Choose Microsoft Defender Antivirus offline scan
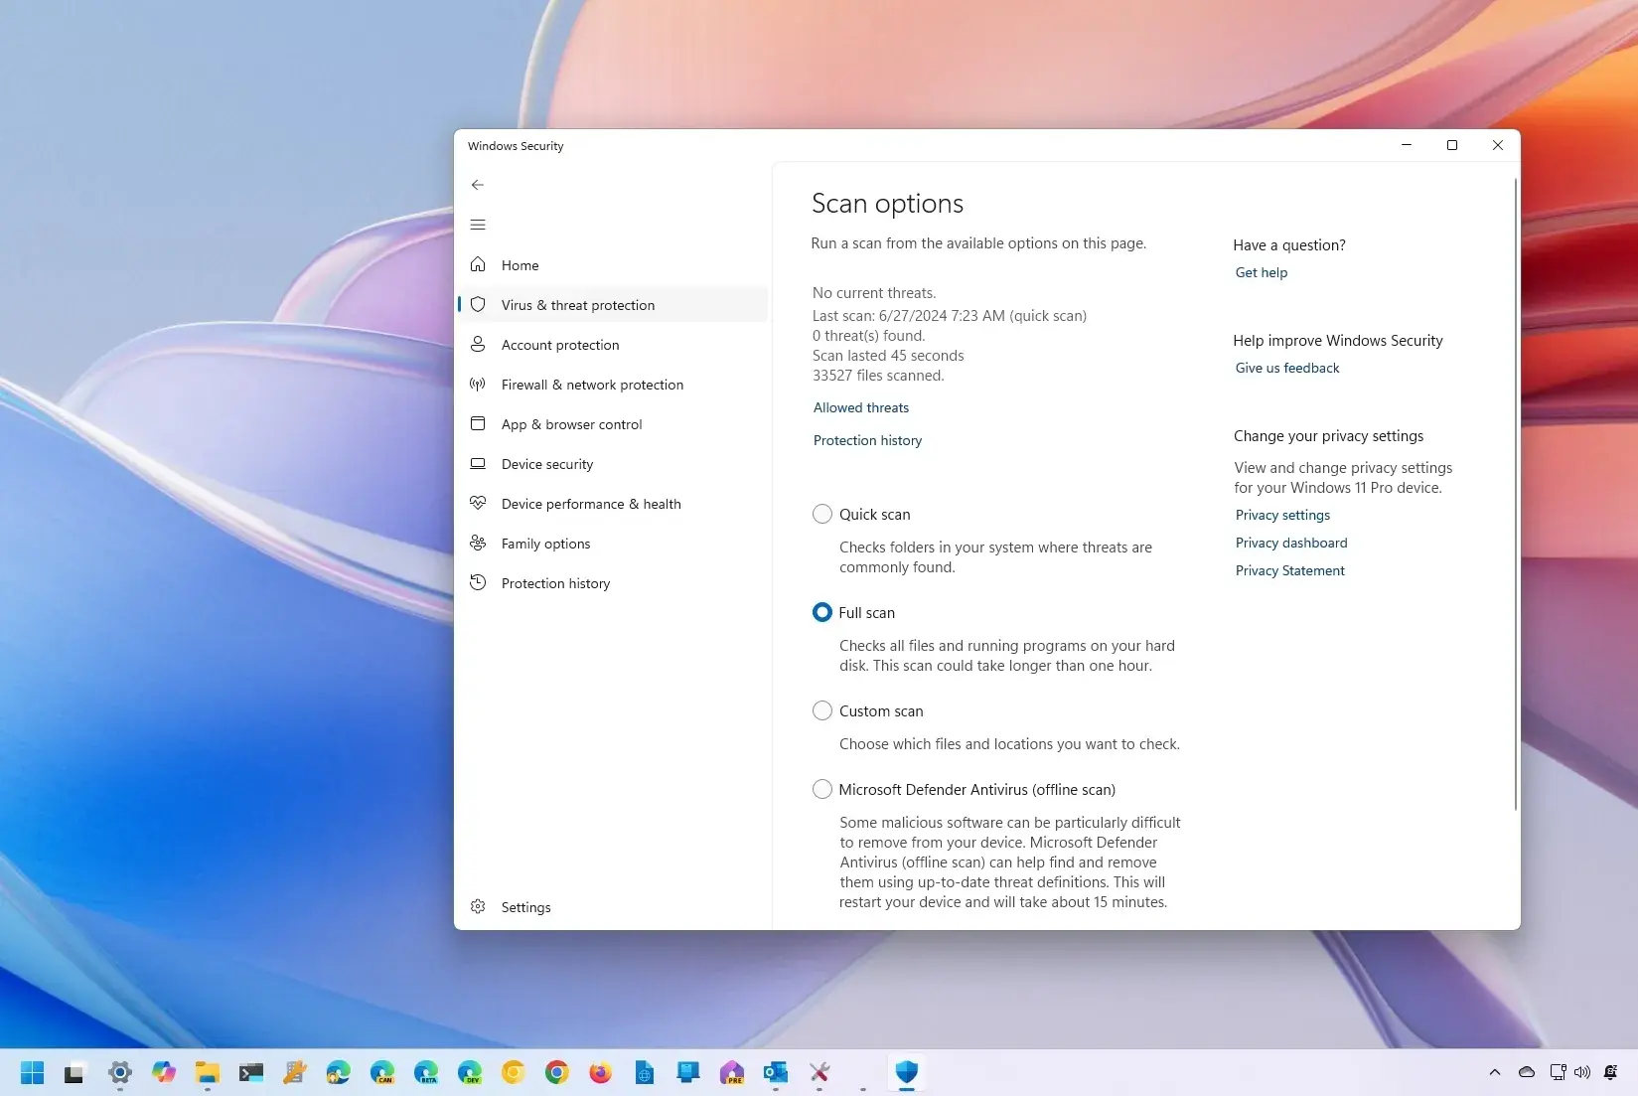The image size is (1638, 1096). click(x=821, y=789)
